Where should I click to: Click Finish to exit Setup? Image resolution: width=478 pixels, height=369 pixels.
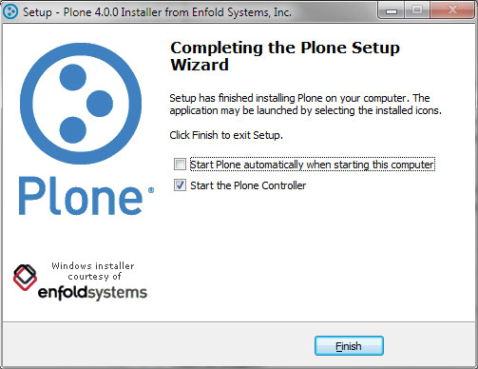pos(349,346)
